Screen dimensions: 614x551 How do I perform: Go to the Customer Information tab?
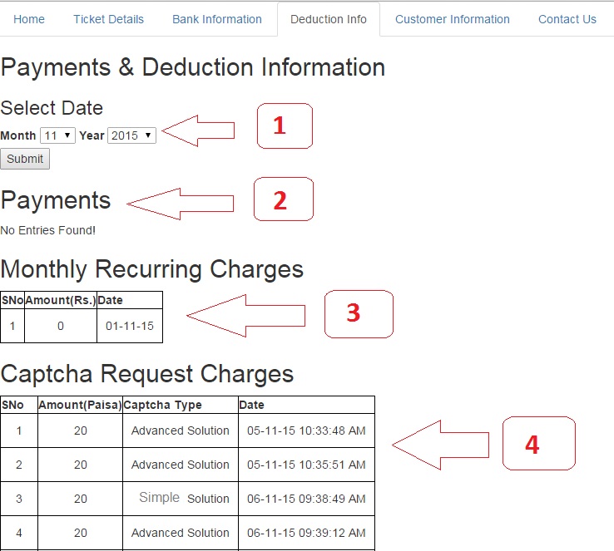pyautogui.click(x=453, y=19)
